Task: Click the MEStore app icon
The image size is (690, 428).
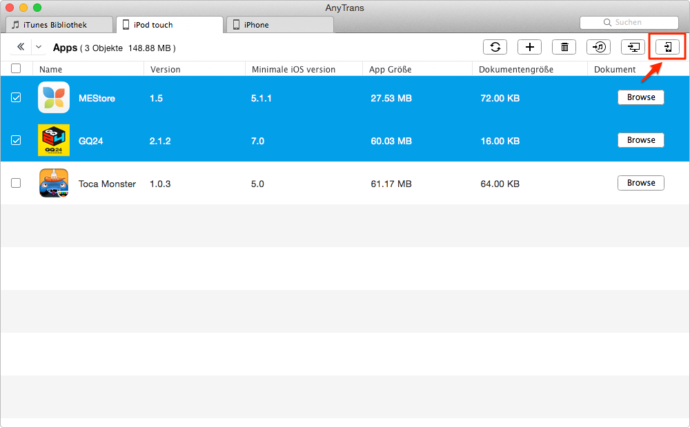Action: (x=54, y=97)
